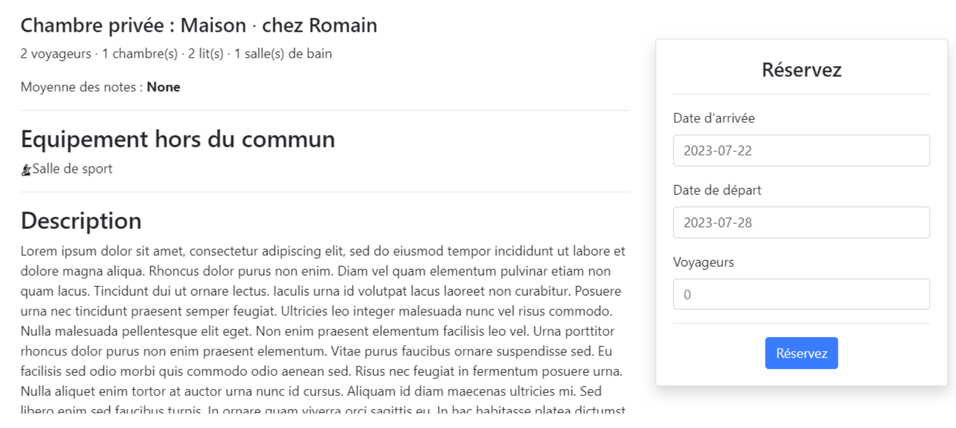
Task: Click the Chambre privée listing title
Action: (x=199, y=25)
